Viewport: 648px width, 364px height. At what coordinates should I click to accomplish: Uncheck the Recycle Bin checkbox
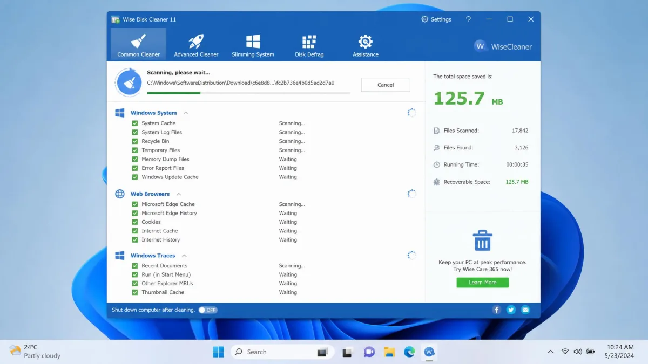point(135,141)
